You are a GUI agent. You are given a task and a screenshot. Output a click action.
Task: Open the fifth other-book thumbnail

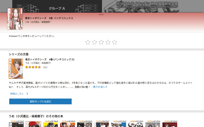[85, 124]
